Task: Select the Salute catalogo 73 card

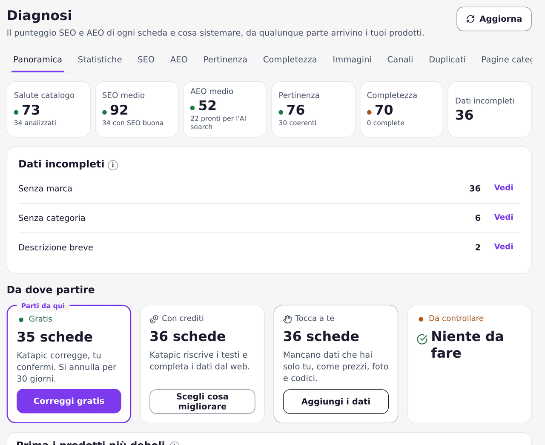Action: pos(49,109)
